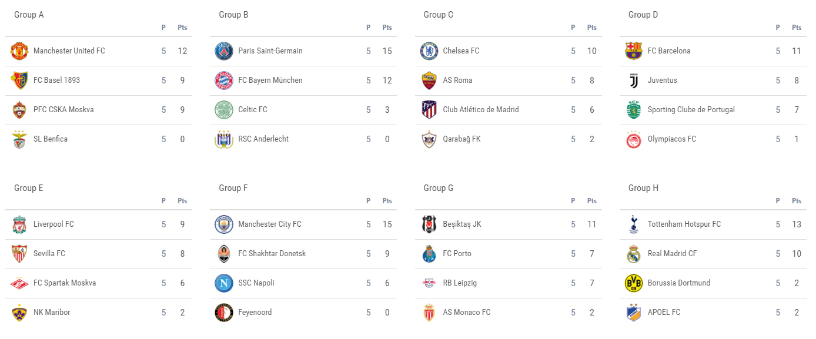Select the Chelsea FC badge icon
816x339 pixels.
pos(429,51)
